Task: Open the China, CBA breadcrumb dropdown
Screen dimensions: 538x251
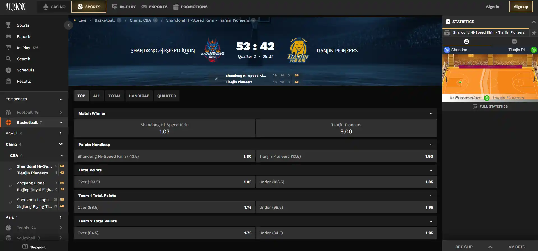Action: click(x=155, y=20)
